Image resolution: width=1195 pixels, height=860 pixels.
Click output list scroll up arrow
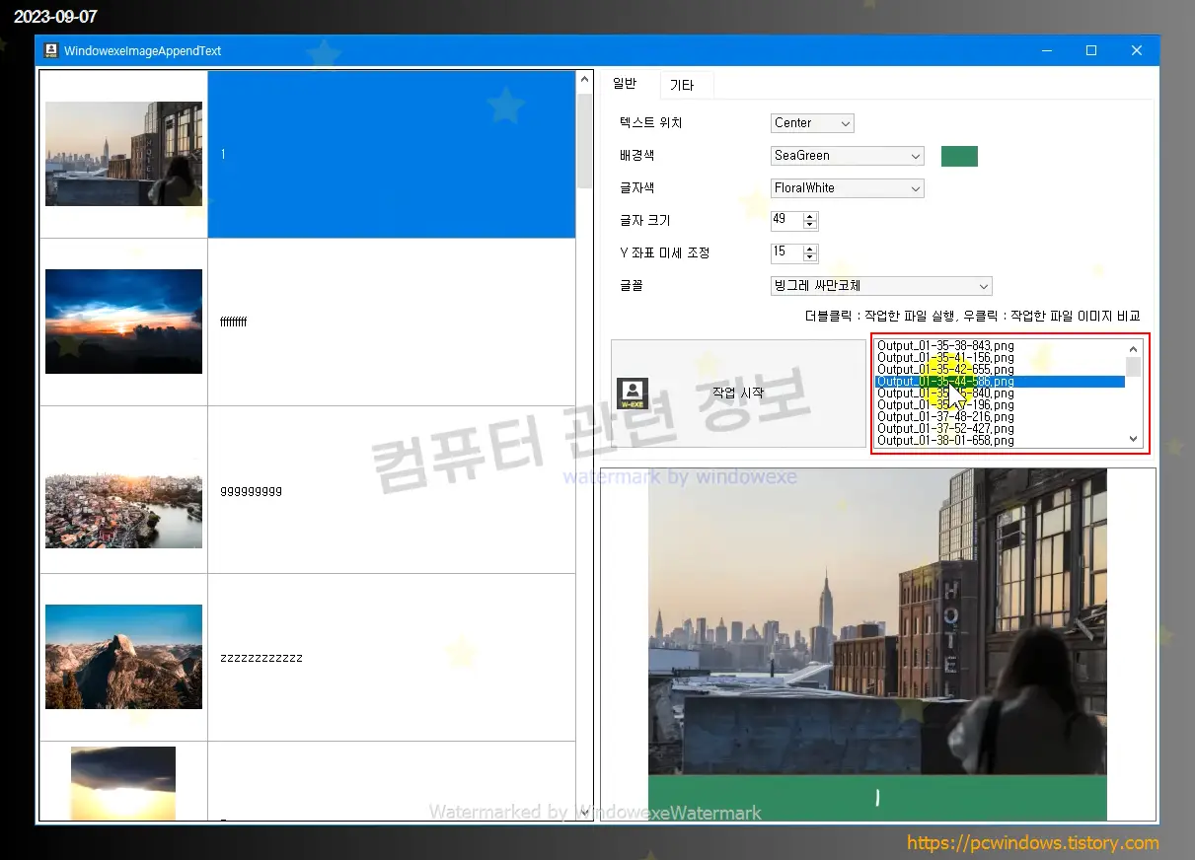click(x=1133, y=348)
